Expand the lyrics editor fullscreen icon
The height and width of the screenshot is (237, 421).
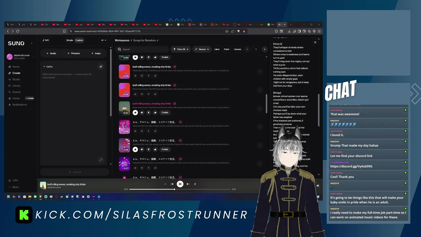[101, 160]
